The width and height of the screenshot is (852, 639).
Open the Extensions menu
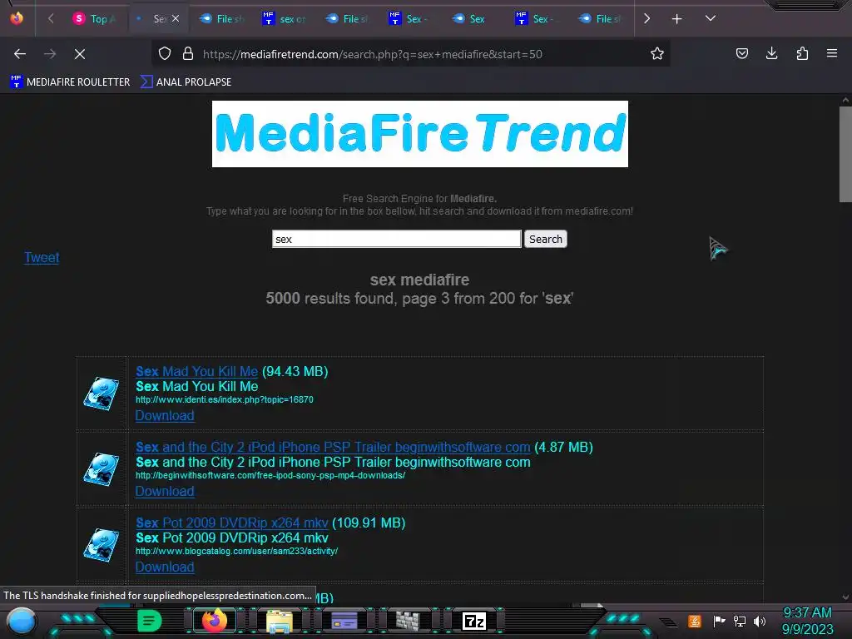(802, 54)
